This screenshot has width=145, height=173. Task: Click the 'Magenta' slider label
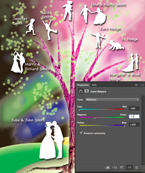pyautogui.click(x=82, y=115)
